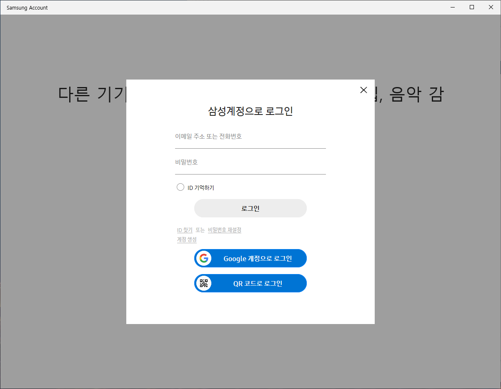Sign in with Google 계정으로 로그인 button
Screen dimensions: 501x389
[250, 258]
